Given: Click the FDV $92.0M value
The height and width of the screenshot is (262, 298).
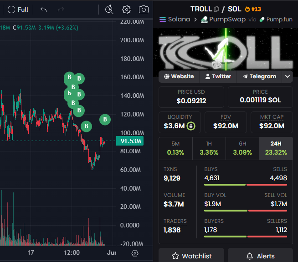Looking at the screenshot, I should click(x=226, y=126).
